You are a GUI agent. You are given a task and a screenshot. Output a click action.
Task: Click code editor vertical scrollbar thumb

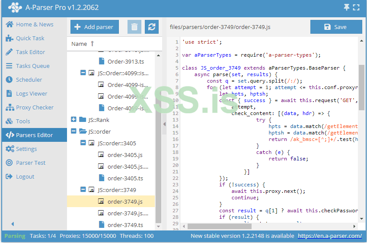pyautogui.click(x=362, y=88)
